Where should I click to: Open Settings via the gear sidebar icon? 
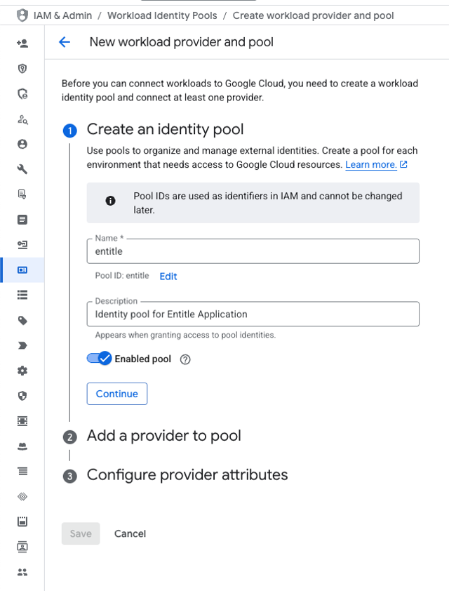tap(22, 371)
